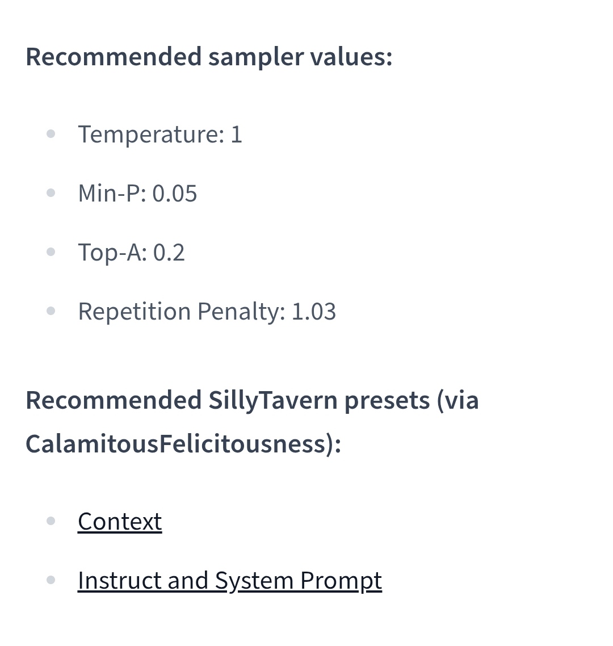Click the 0.05 Min-P value
This screenshot has width=613, height=646.
pyautogui.click(x=175, y=194)
